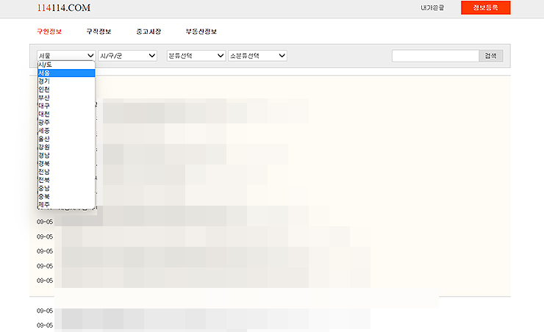Image resolution: width=544 pixels, height=332 pixels.
Task: Pick 대전 from the region list
Action: pos(66,114)
